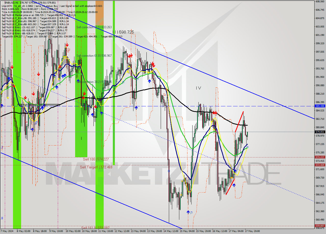Click the '12 May 12:00' time label
Viewport: 326px width, 234px height.
pos(121,231)
